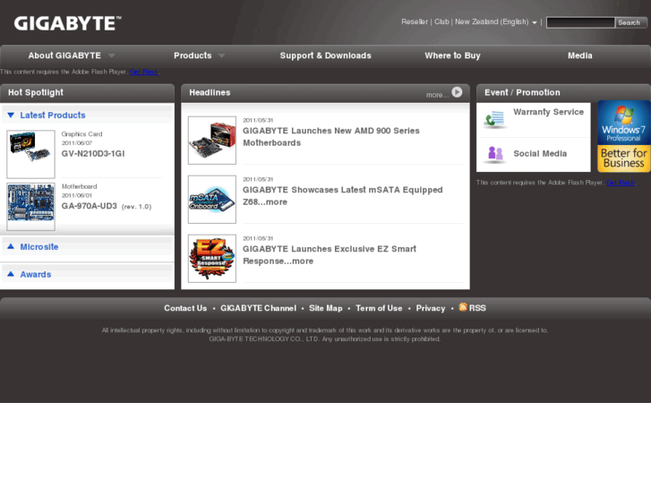Open the New Zealand (English) region dropdown
651x488 pixels.
(x=535, y=22)
